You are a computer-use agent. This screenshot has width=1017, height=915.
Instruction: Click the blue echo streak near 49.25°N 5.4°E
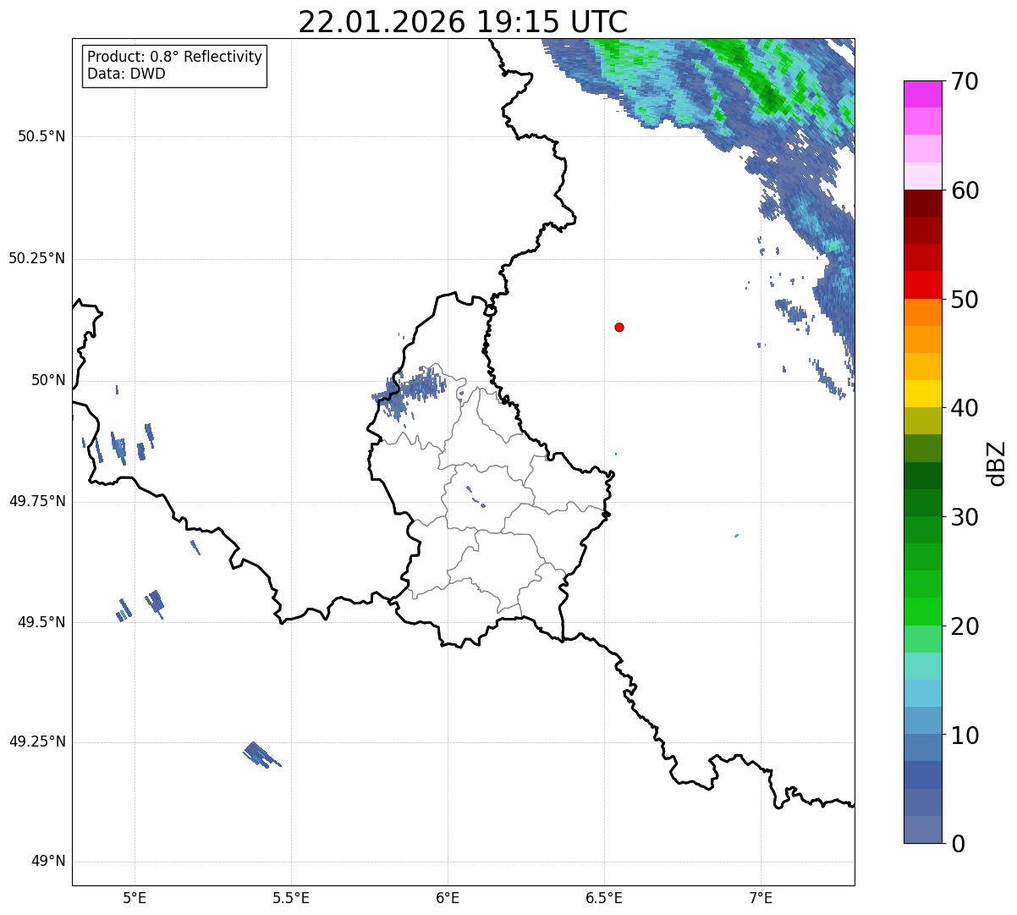tap(261, 754)
